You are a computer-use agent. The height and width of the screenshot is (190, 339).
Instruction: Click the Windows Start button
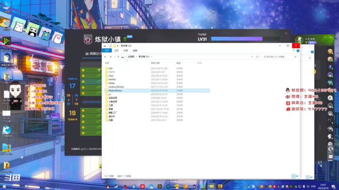pos(4,186)
